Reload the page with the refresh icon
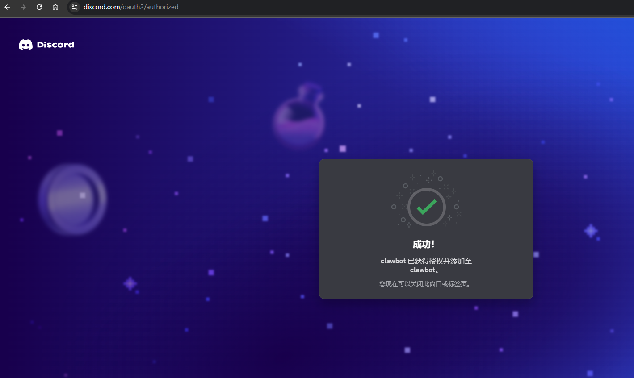 click(x=39, y=7)
